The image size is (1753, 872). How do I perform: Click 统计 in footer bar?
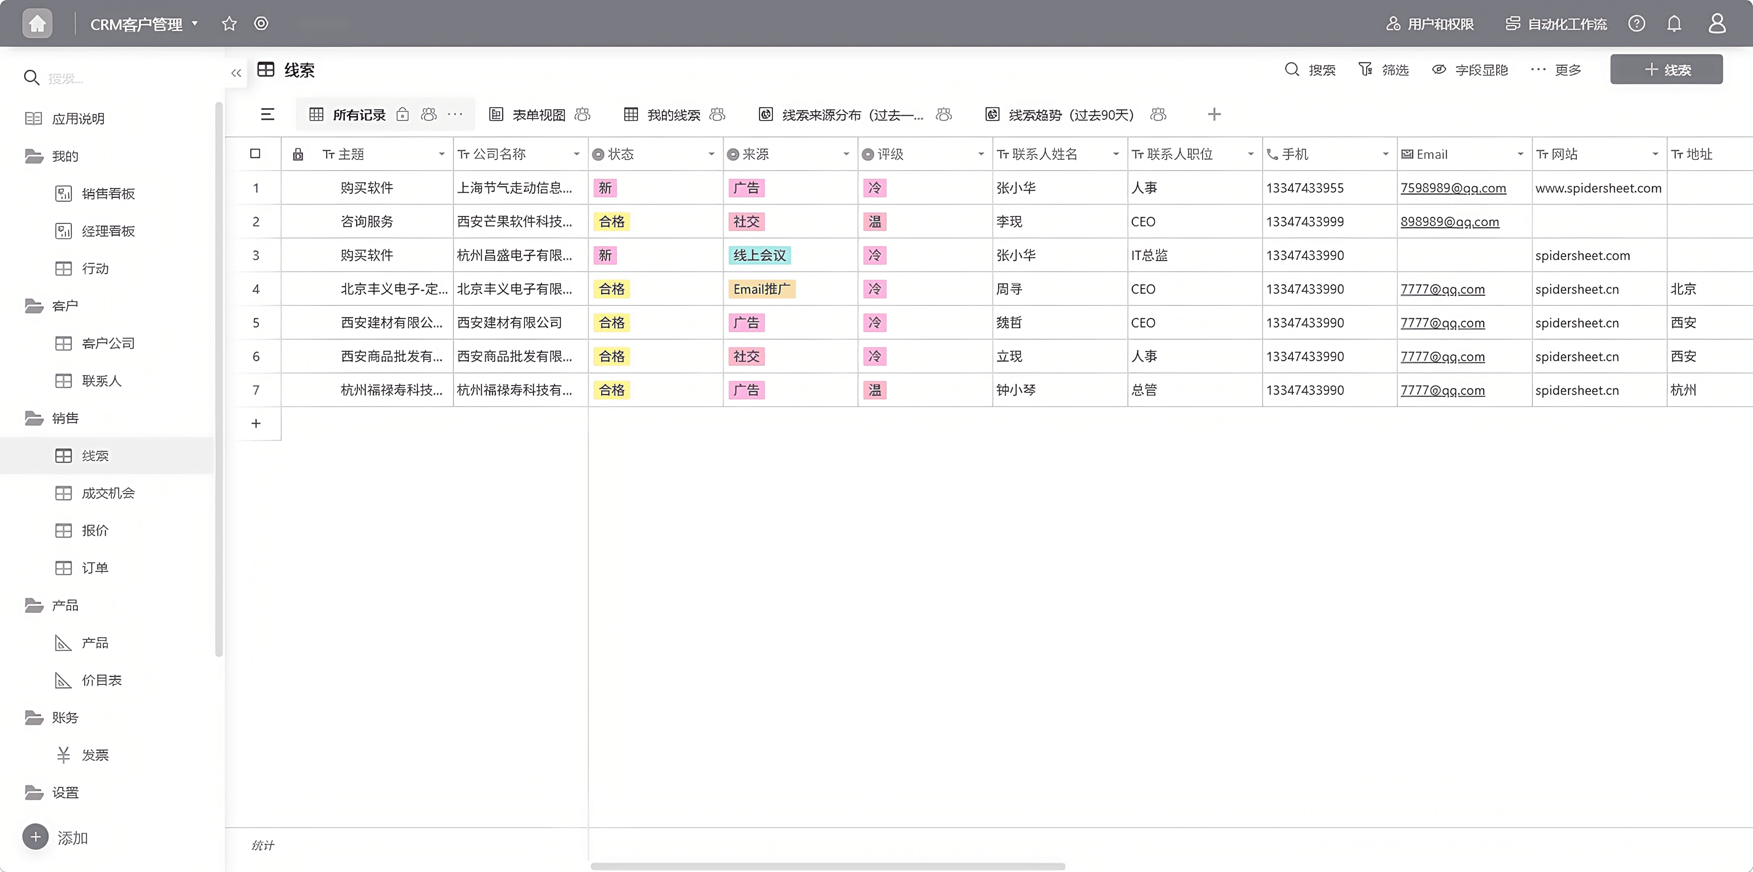262,846
